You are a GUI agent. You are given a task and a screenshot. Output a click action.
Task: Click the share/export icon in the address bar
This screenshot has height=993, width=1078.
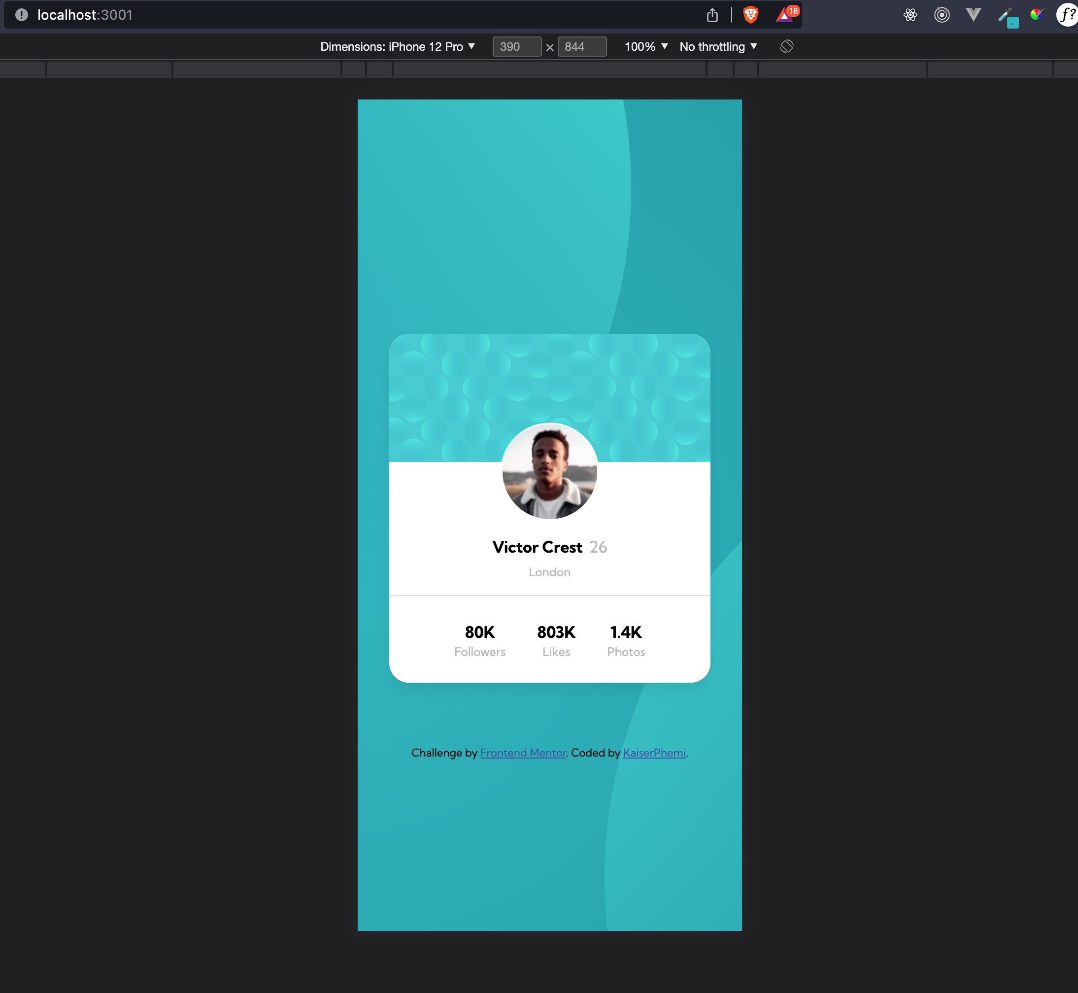pyautogui.click(x=712, y=15)
